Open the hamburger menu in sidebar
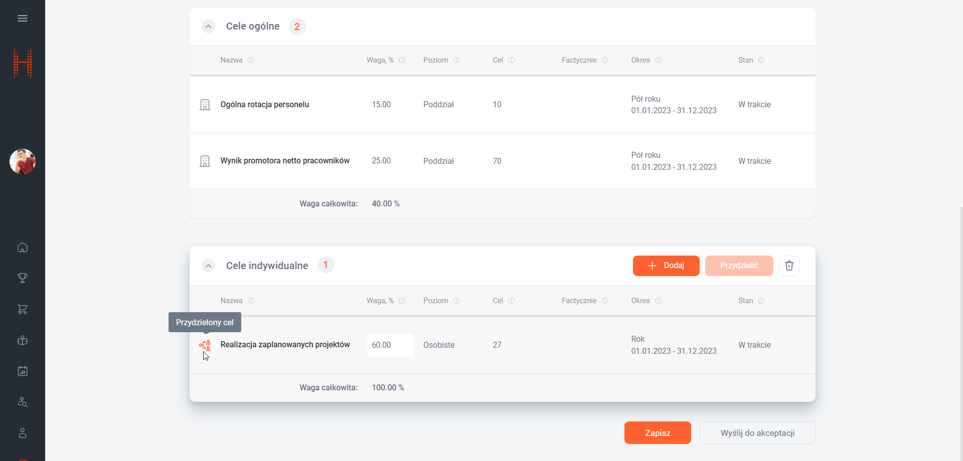This screenshot has height=461, width=963. pos(23,19)
